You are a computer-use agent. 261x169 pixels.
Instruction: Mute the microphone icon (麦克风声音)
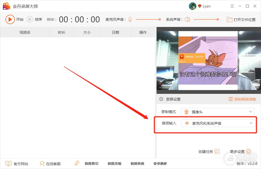pos(130,19)
